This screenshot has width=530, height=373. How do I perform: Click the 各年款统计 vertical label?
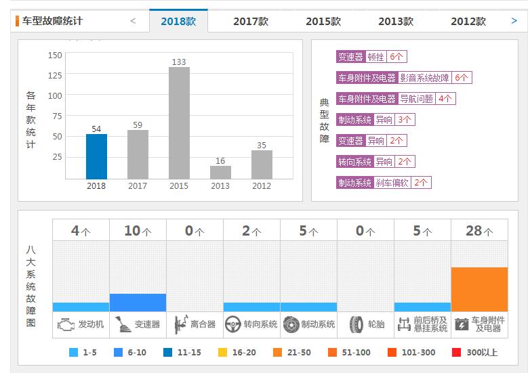point(30,120)
